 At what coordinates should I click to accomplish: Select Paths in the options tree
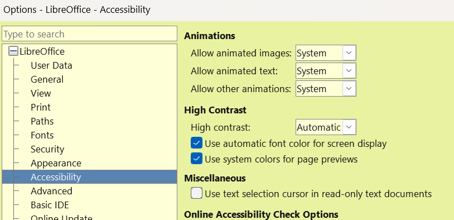[x=42, y=121]
